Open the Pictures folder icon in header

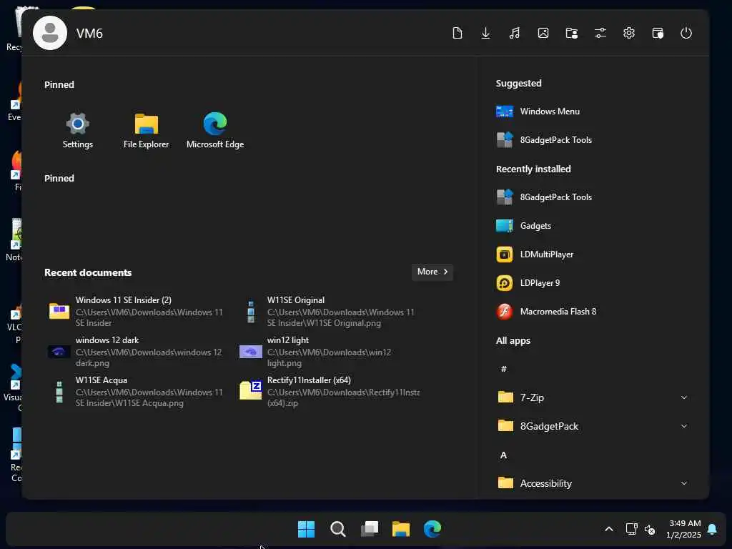(x=543, y=33)
